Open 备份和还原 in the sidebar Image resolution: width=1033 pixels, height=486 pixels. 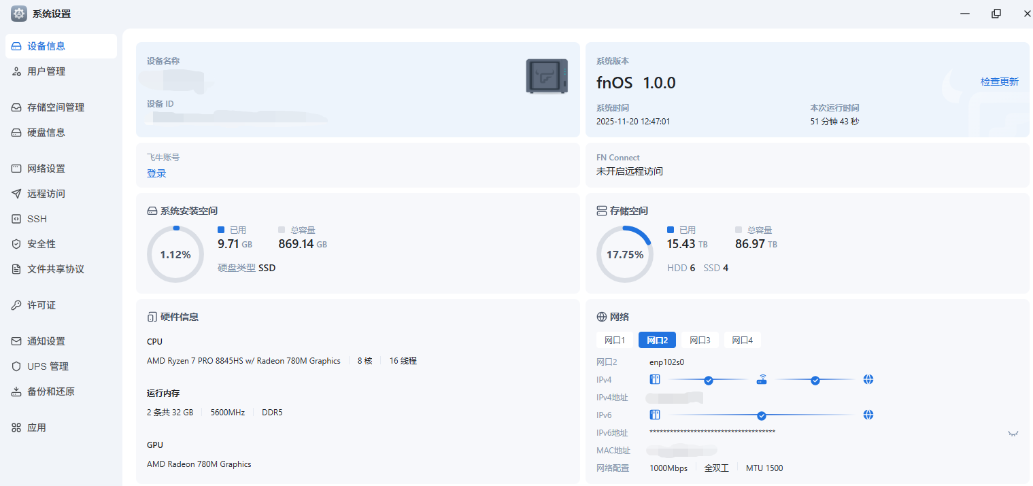[50, 392]
